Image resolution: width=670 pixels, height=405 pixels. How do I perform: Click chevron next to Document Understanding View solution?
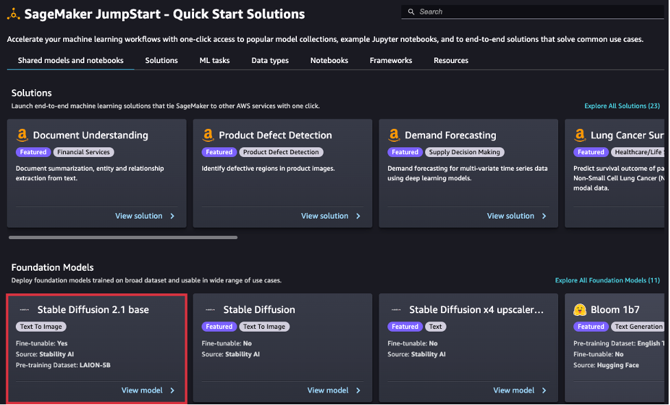pos(172,216)
